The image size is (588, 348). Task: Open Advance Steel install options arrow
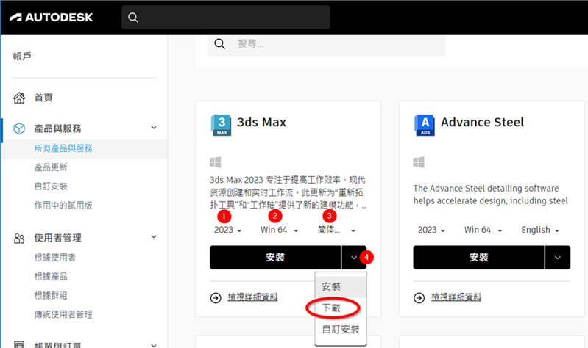(x=558, y=258)
